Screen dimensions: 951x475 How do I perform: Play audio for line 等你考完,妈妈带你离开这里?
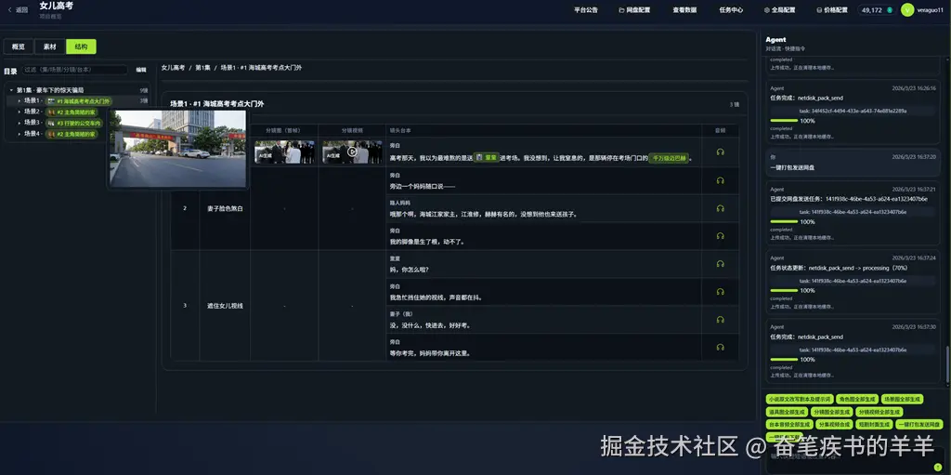(720, 348)
